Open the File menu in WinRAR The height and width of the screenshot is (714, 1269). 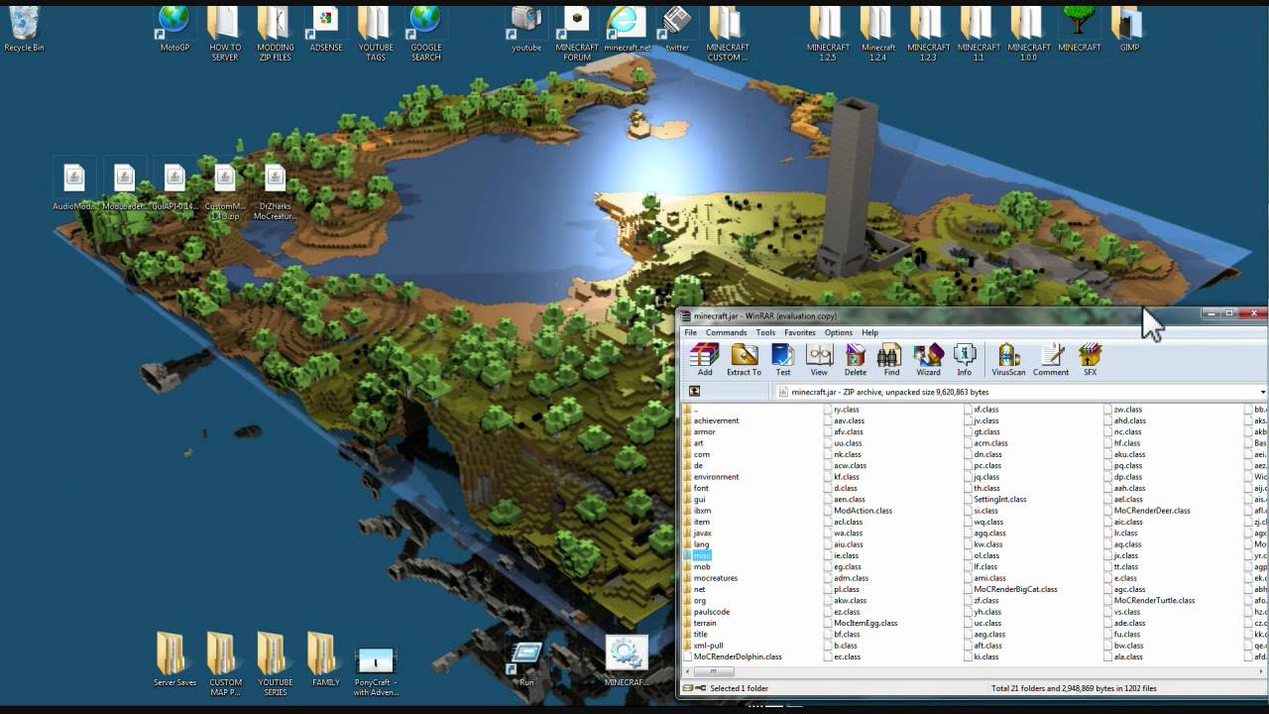(x=690, y=333)
